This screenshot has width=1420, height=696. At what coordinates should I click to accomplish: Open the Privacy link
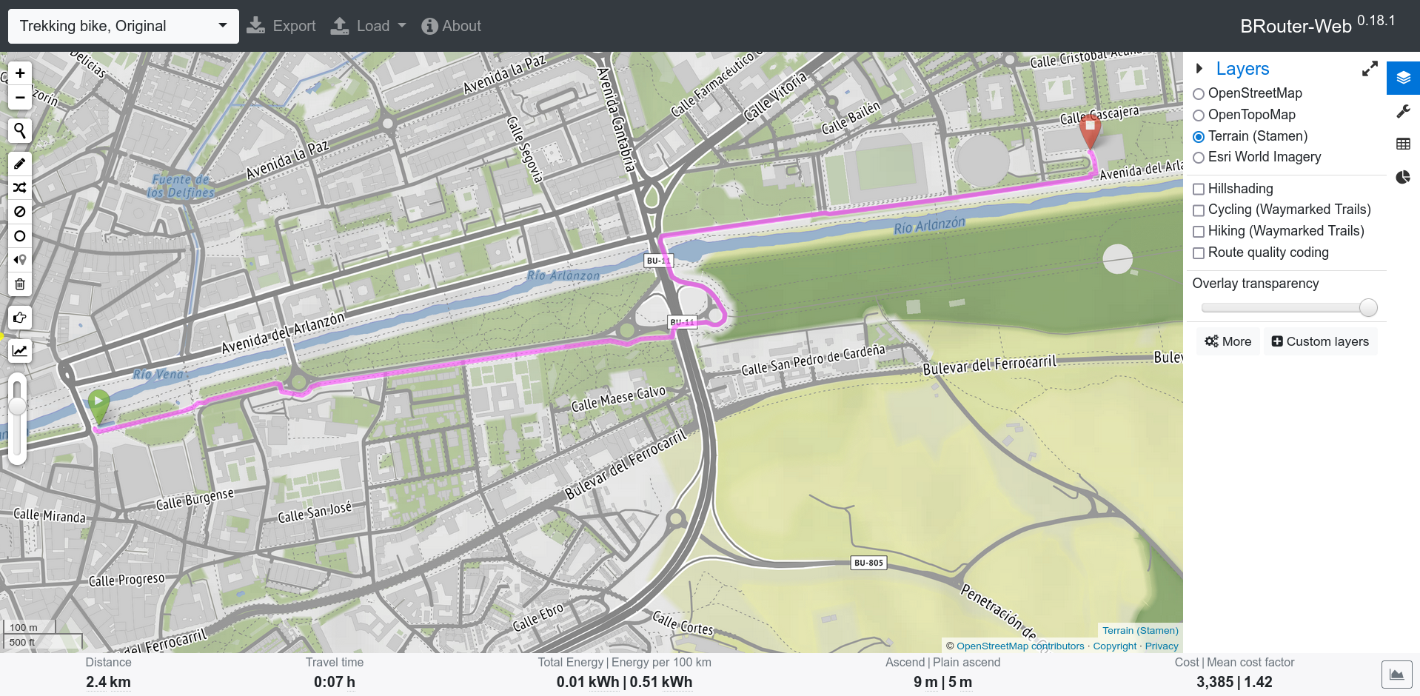[x=1161, y=646]
